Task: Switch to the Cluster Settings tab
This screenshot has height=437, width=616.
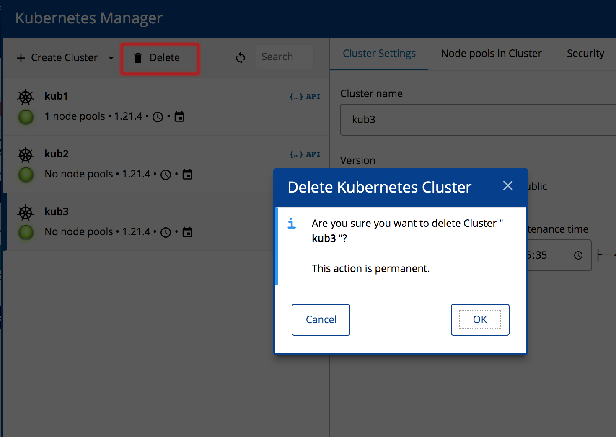Action: click(x=379, y=54)
